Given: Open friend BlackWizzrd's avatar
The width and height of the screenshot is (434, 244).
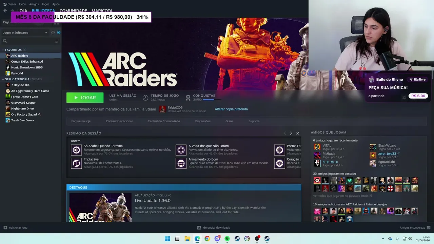Looking at the screenshot, I should coord(373,147).
